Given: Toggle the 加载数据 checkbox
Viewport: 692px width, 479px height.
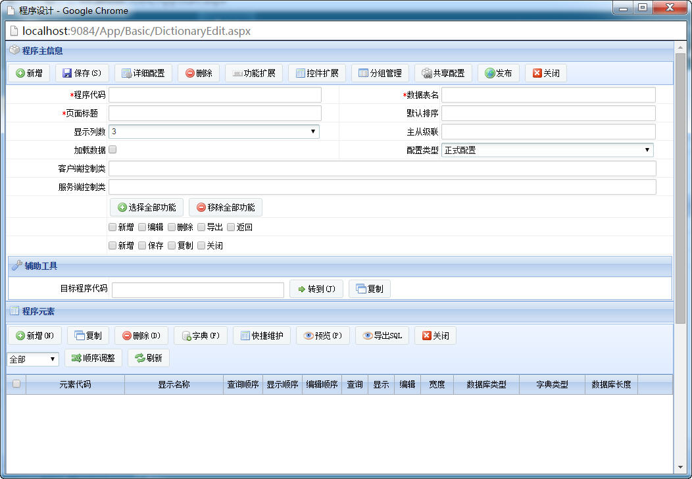Looking at the screenshot, I should coord(113,149).
